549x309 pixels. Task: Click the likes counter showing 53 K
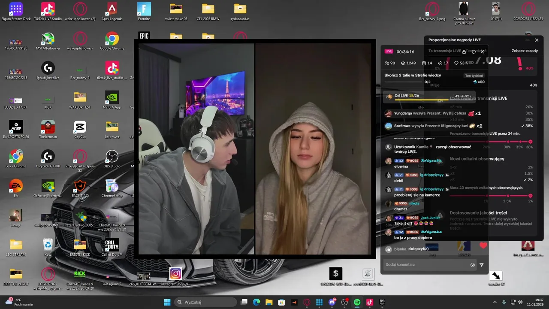461,63
